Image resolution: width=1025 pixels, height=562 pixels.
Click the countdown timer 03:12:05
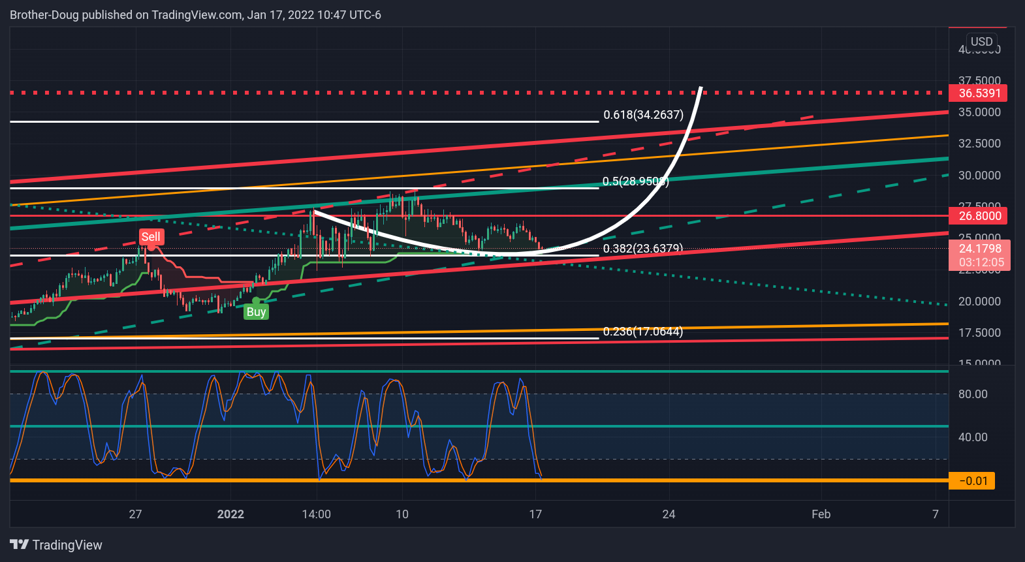point(980,263)
